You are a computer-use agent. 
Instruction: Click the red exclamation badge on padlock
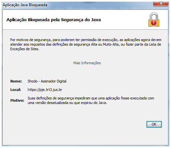pyautogui.click(x=154, y=23)
